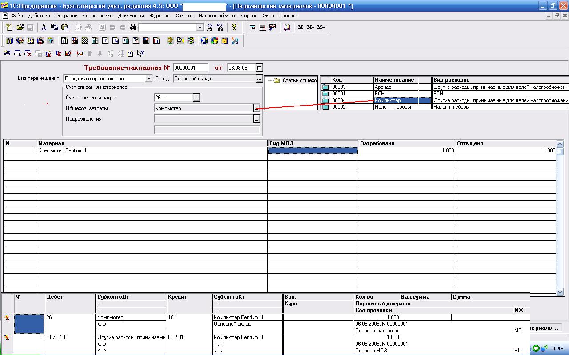The height and width of the screenshot is (355, 569).
Task: Click the document number field 00000001
Action: [x=191, y=68]
